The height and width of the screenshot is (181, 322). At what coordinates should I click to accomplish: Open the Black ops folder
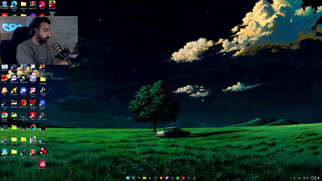[x=14, y=104]
